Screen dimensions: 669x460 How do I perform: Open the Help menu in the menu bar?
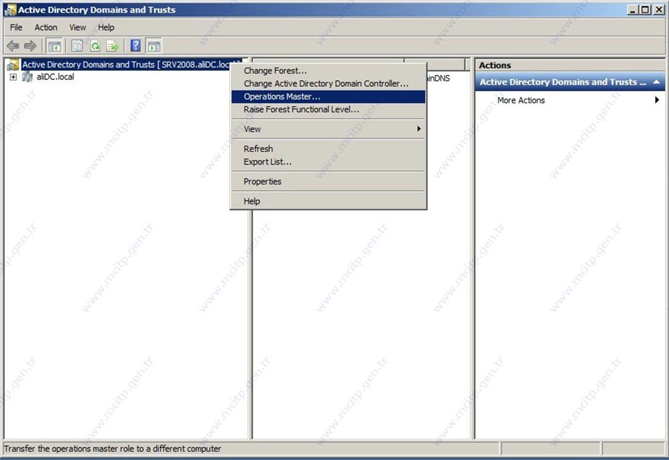[106, 27]
